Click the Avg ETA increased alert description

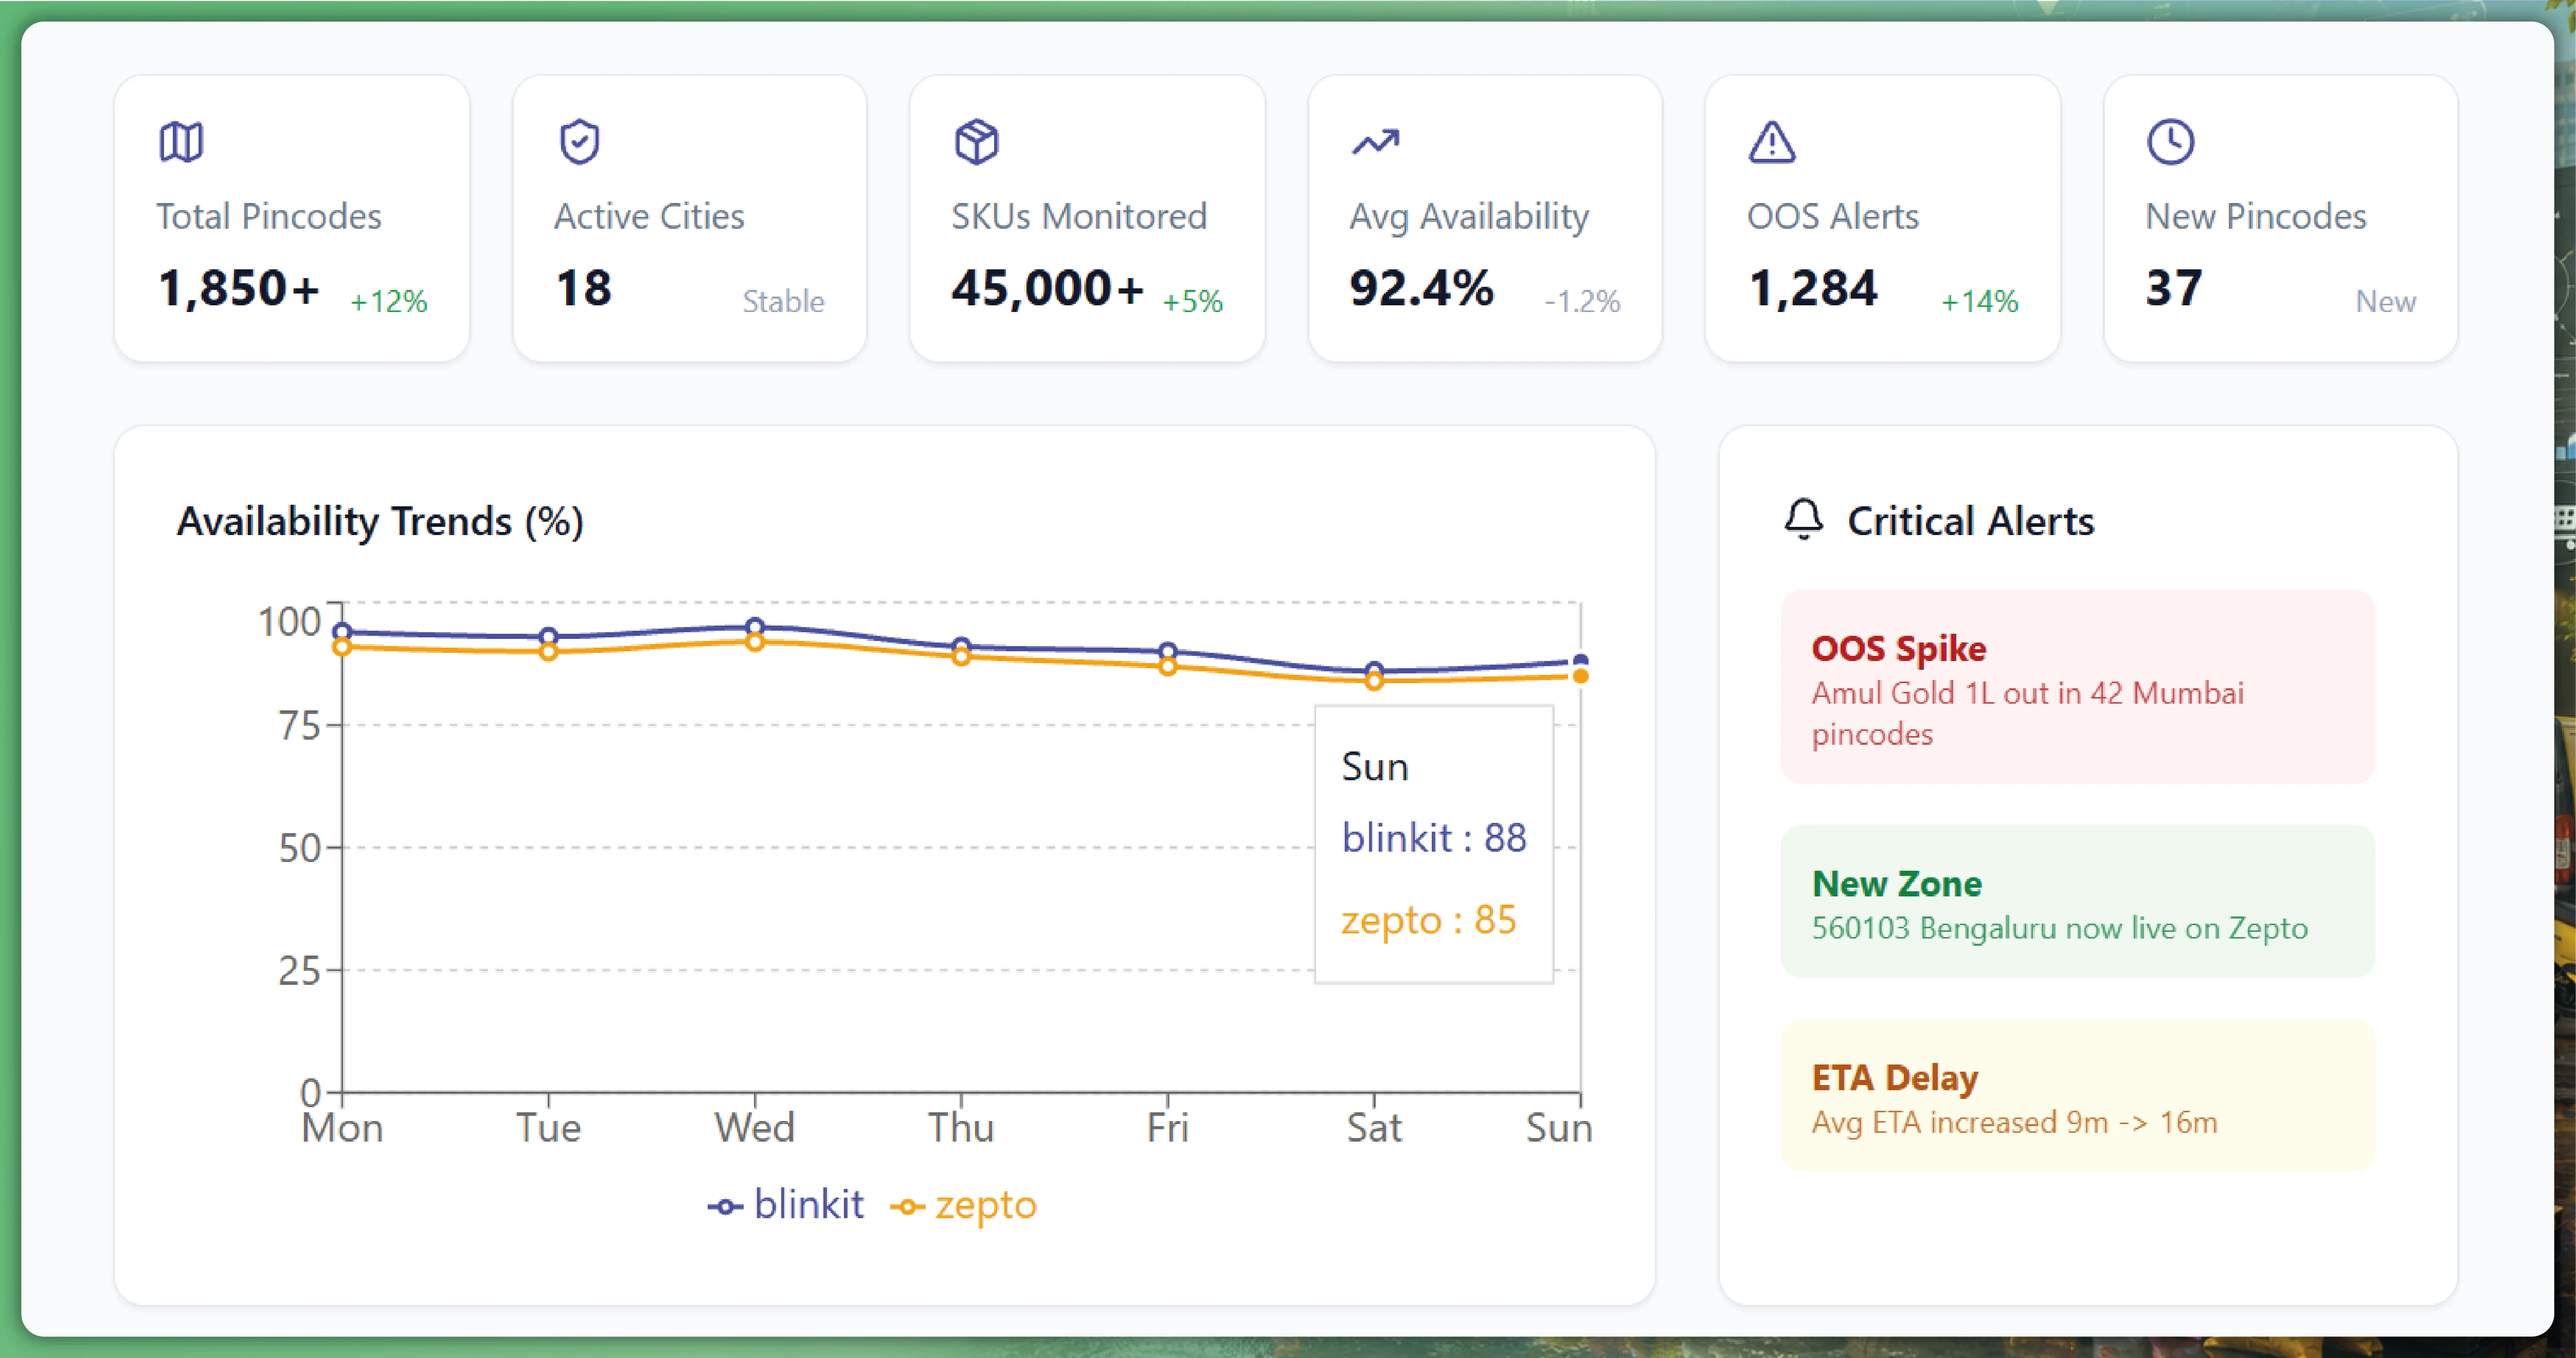pos(2014,1122)
